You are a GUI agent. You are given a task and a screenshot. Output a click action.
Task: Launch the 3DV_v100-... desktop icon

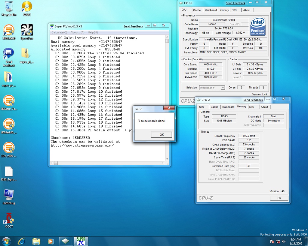9,150
